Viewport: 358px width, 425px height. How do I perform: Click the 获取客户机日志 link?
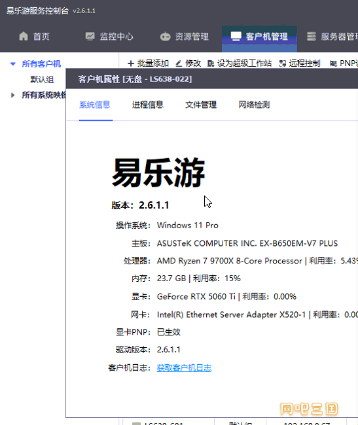184,368
